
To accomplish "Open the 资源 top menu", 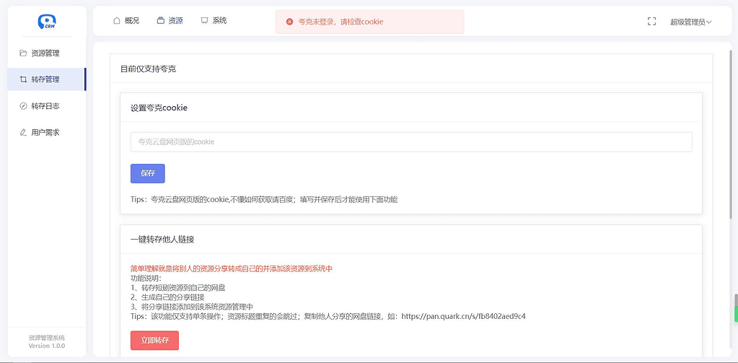I will click(x=170, y=21).
